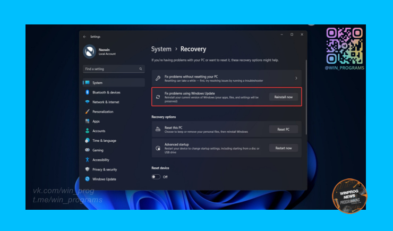Image resolution: width=393 pixels, height=231 pixels.
Task: Click the System monitor icon
Action: click(88, 82)
